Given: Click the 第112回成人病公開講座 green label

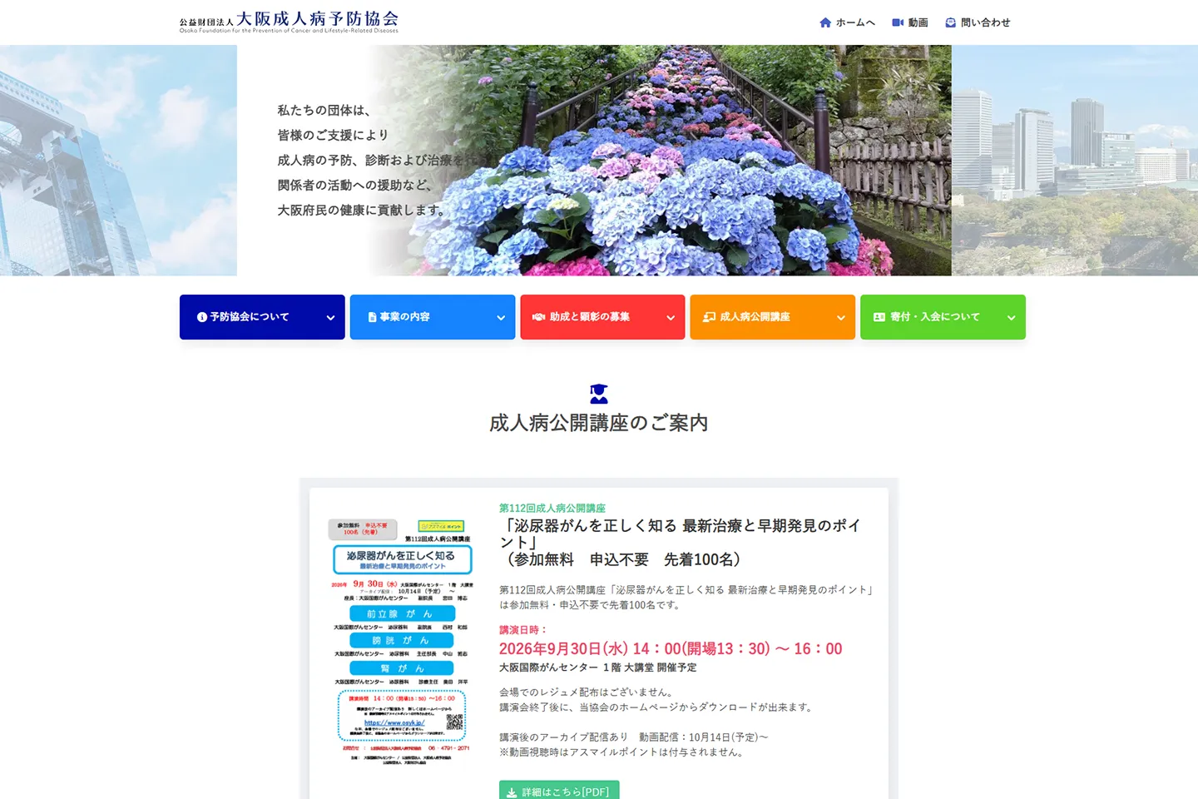Looking at the screenshot, I should [552, 508].
